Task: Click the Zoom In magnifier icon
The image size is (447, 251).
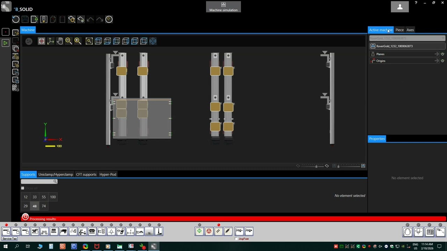Action: click(78, 41)
